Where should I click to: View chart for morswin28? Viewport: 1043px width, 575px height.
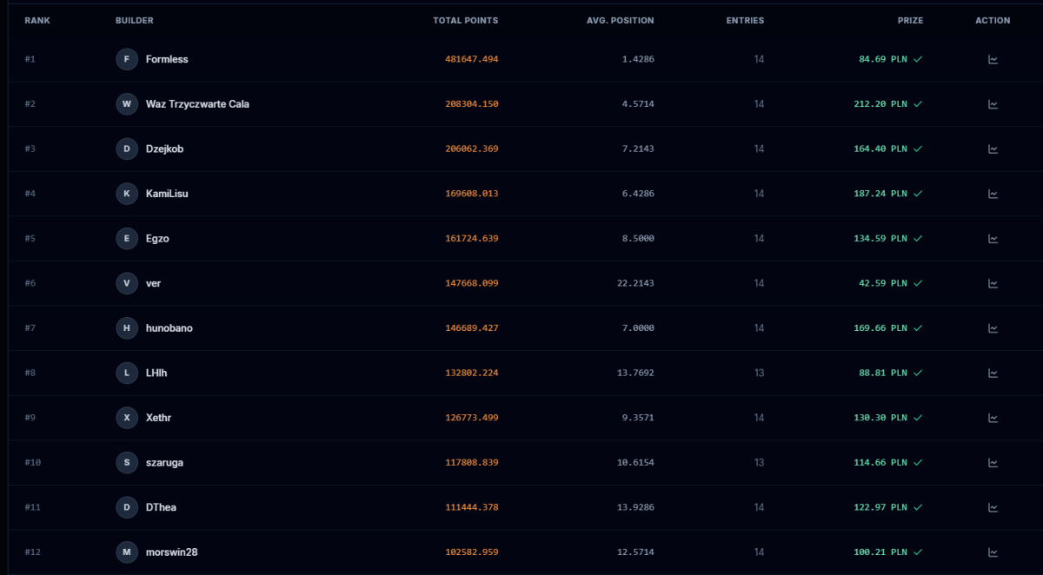point(993,552)
